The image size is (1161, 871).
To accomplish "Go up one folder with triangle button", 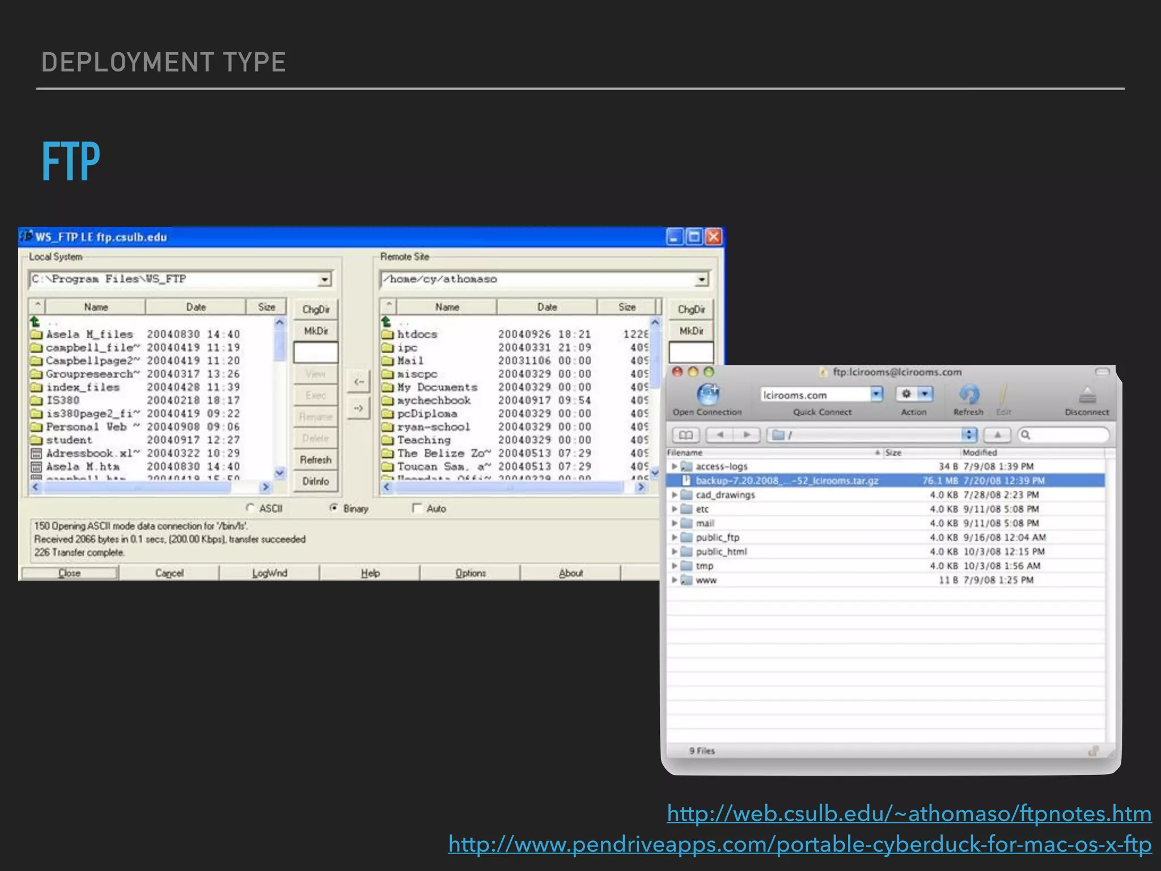I will pyautogui.click(x=997, y=435).
